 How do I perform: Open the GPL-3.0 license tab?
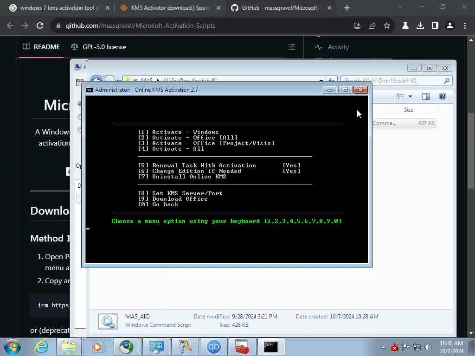click(98, 47)
